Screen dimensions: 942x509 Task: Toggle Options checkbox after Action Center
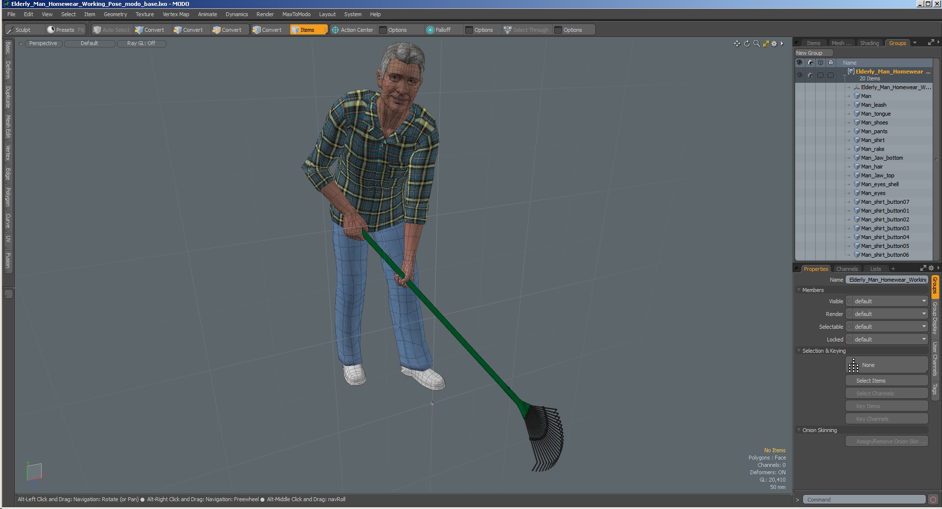383,30
